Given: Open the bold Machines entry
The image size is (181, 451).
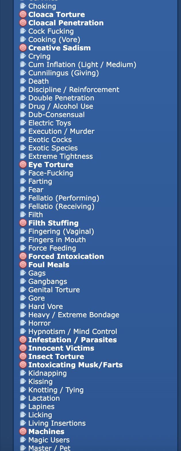Looking at the screenshot, I should pos(46,432).
